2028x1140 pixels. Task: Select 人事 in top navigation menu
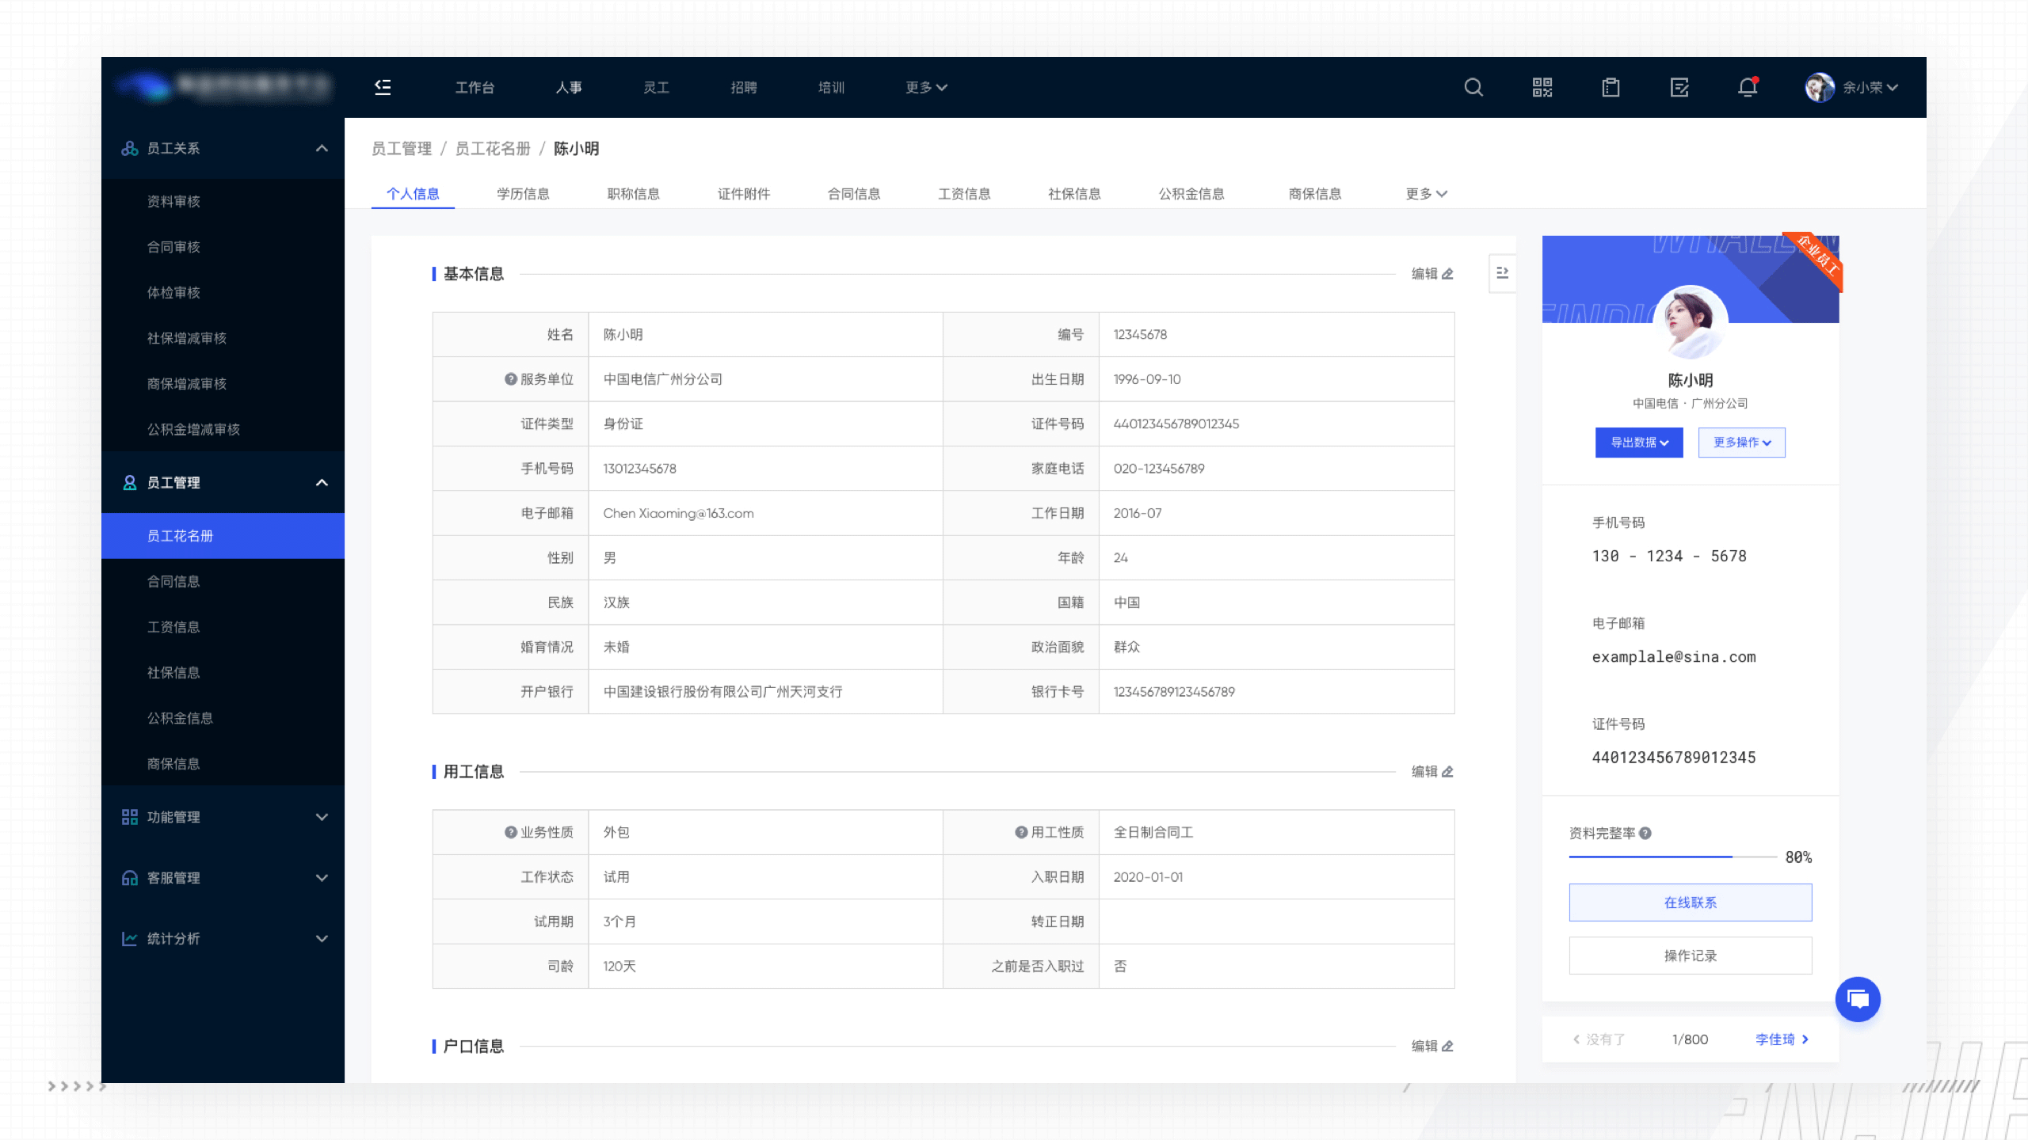[x=569, y=87]
